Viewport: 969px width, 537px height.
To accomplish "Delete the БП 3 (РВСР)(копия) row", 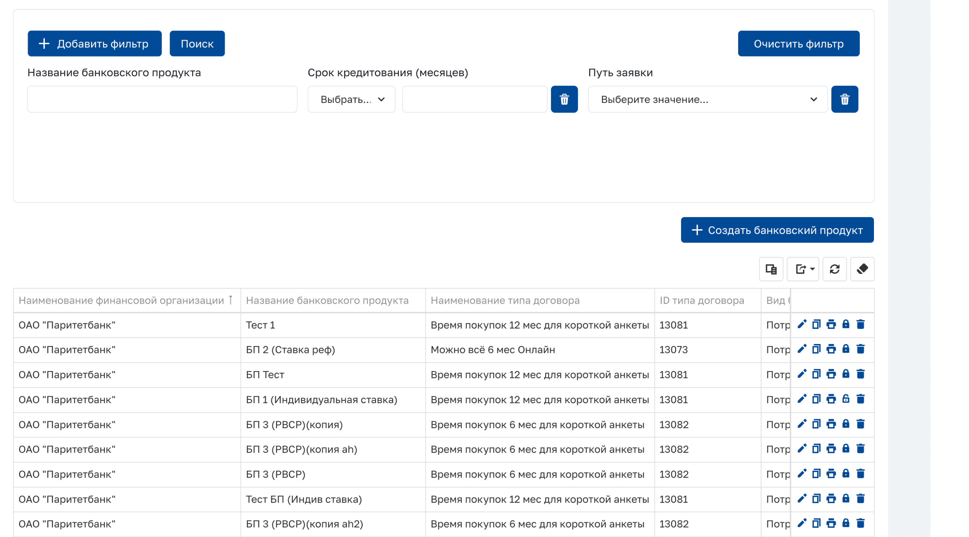I will (x=860, y=424).
